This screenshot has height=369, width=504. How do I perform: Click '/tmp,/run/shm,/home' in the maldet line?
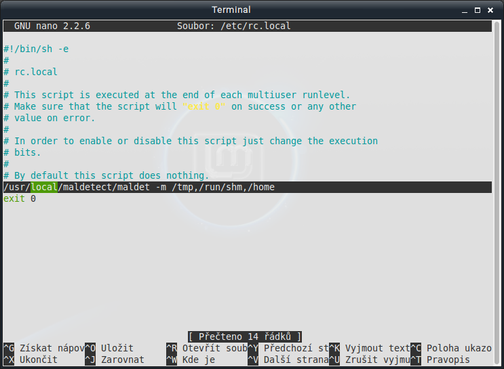(x=223, y=187)
